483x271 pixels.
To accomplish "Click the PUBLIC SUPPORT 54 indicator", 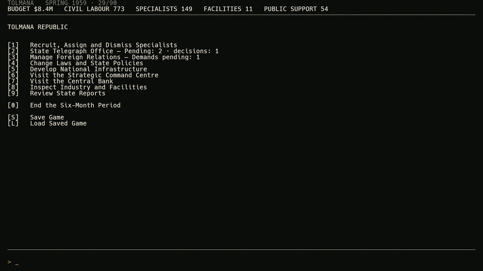I will [x=296, y=9].
